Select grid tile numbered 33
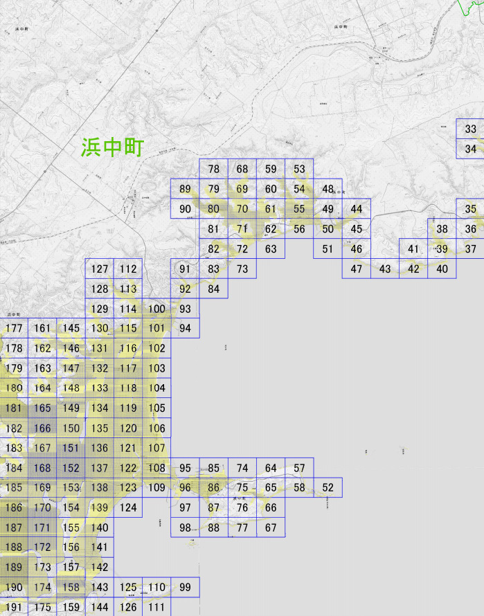Screen dimensions: 484x616 point(470,129)
